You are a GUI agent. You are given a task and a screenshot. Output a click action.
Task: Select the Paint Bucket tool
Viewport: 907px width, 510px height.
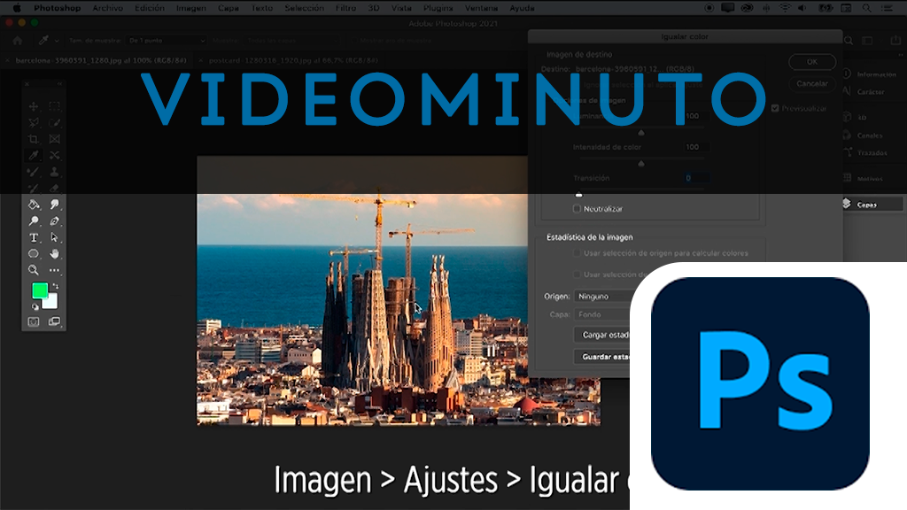click(x=34, y=205)
